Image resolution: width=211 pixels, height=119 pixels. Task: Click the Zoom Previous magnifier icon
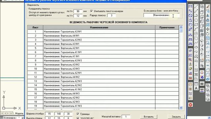coord(202,66)
